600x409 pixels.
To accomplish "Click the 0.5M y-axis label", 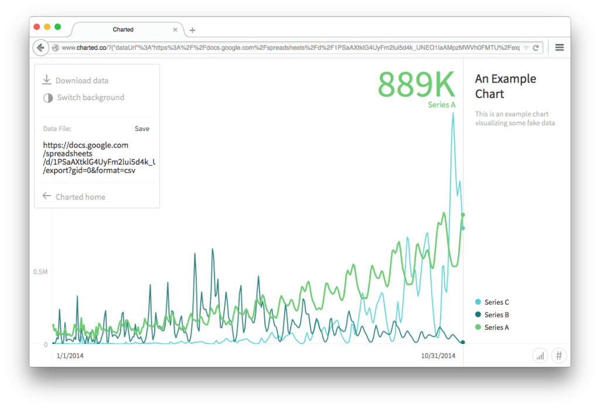I will [x=40, y=272].
